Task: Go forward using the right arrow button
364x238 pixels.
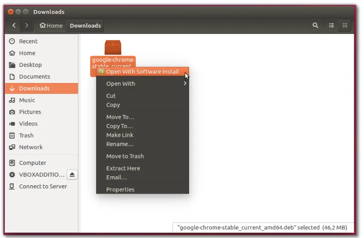Action: tap(26, 25)
